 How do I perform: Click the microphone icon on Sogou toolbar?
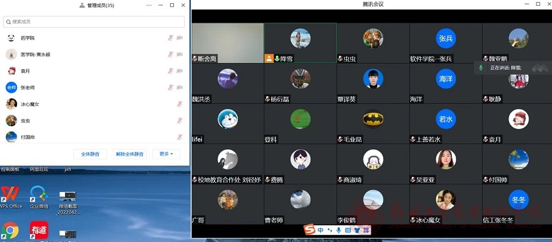pyautogui.click(x=338, y=230)
